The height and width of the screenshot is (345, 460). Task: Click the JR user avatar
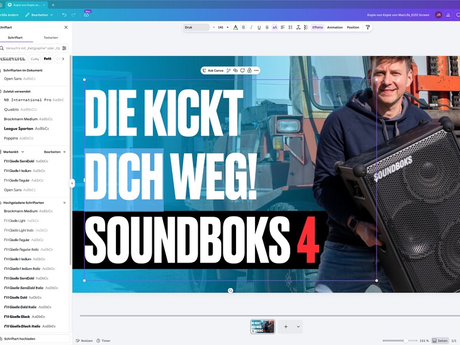[x=438, y=15]
